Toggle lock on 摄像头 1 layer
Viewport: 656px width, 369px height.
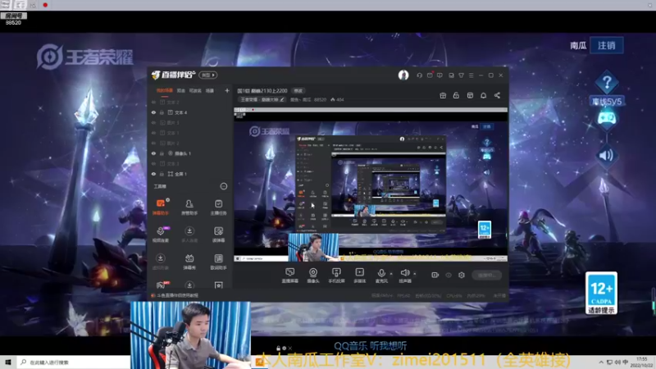162,153
